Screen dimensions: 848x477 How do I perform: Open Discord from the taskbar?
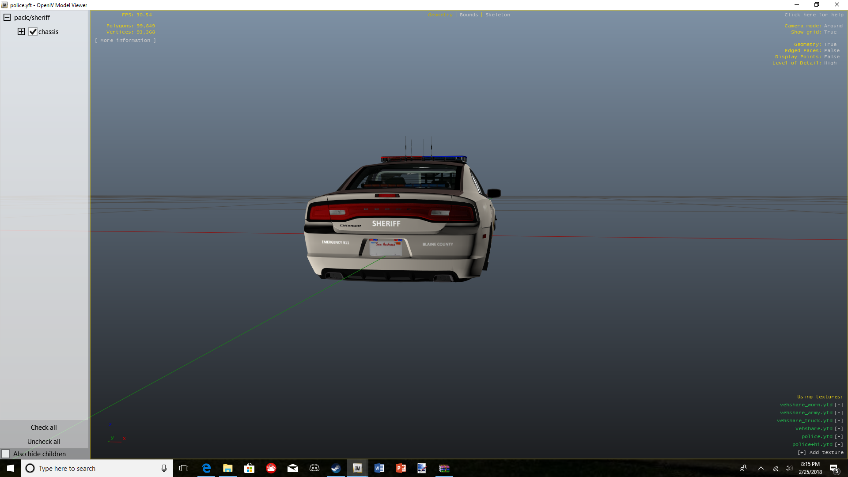(314, 468)
